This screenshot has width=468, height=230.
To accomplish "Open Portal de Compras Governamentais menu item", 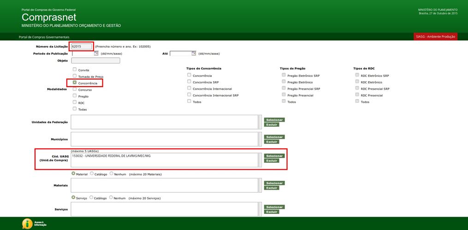I will coord(44,37).
